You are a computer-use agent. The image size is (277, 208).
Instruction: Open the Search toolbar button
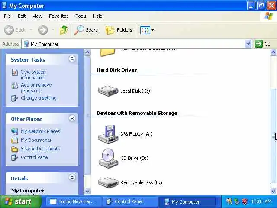pos(87,30)
